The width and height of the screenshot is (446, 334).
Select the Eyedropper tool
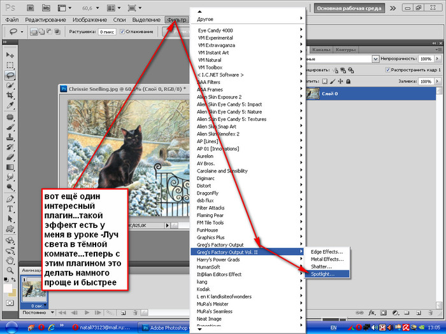click(x=10, y=106)
